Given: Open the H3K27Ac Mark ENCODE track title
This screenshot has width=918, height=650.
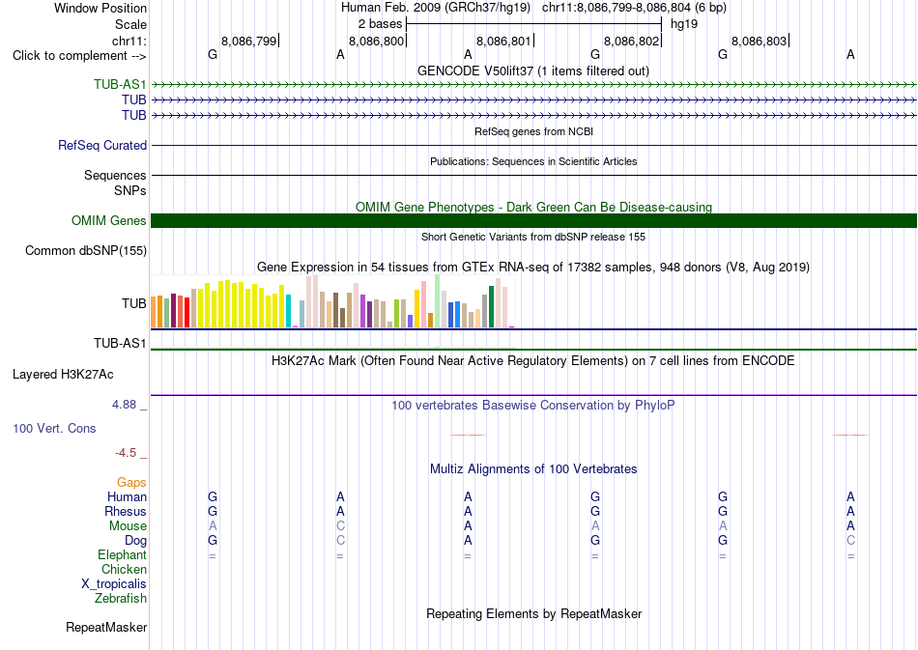Looking at the screenshot, I should pyautogui.click(x=533, y=360).
